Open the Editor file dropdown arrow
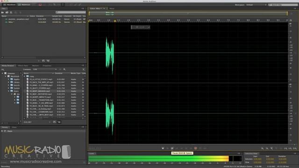This screenshot has height=168, width=299. [x=104, y=8]
